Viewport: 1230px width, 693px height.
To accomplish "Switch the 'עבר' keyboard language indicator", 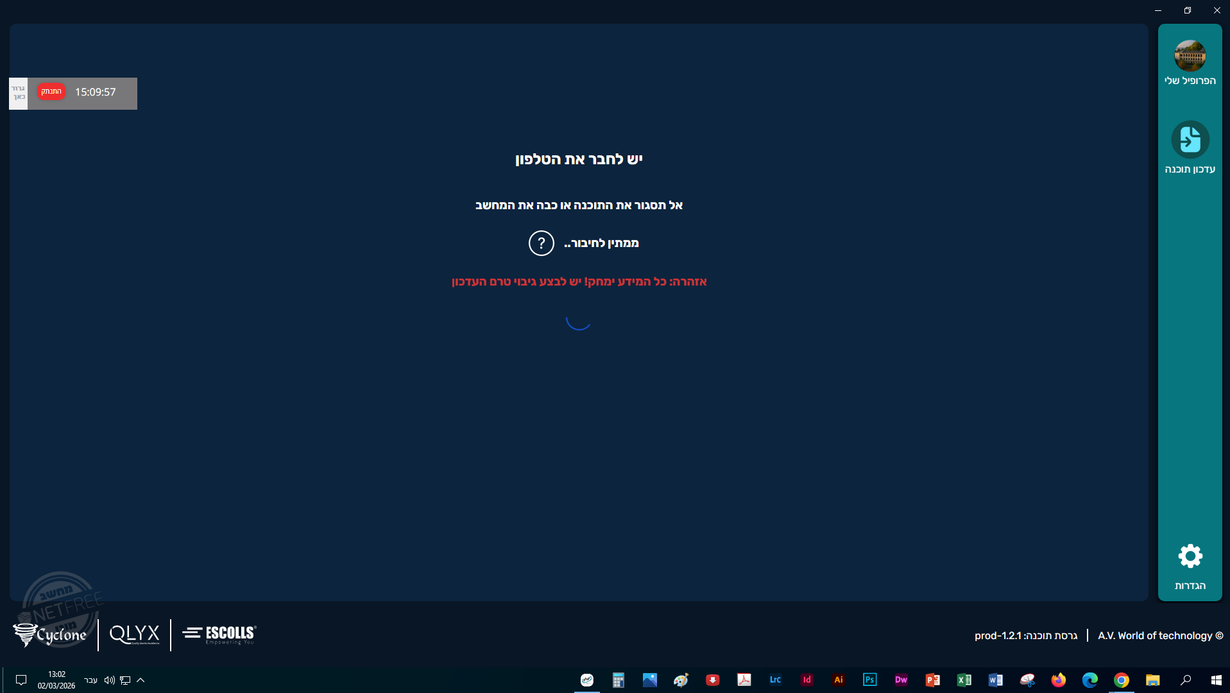I will [91, 680].
